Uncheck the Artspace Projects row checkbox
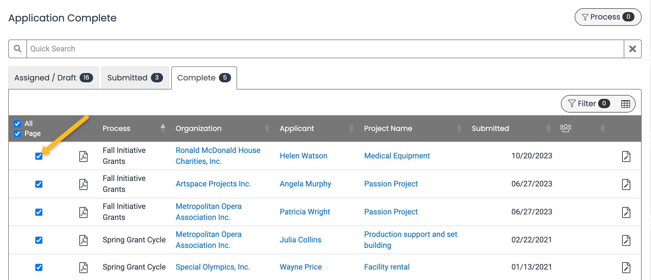The height and width of the screenshot is (280, 651). click(x=39, y=184)
